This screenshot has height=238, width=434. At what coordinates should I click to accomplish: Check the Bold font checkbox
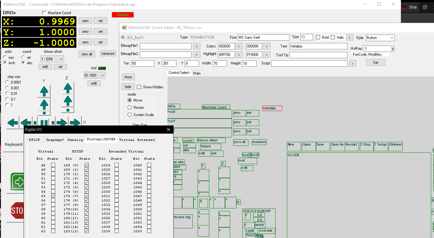pos(318,37)
